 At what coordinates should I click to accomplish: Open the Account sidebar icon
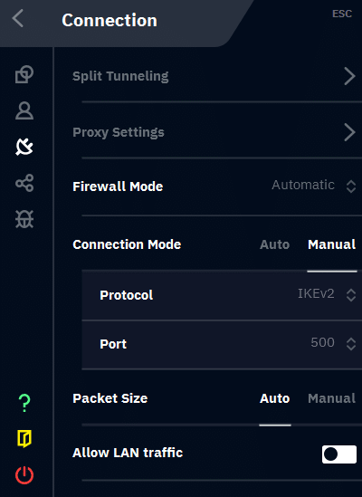tap(24, 110)
